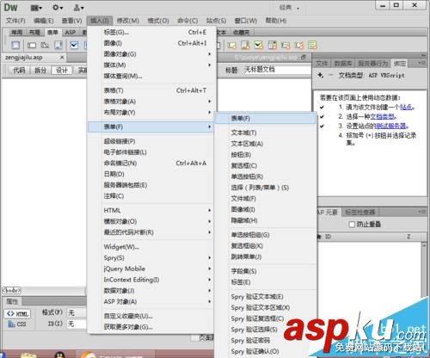Click the Spry Validation Select icon
Viewport: 430px width, 358px height.
273,45
